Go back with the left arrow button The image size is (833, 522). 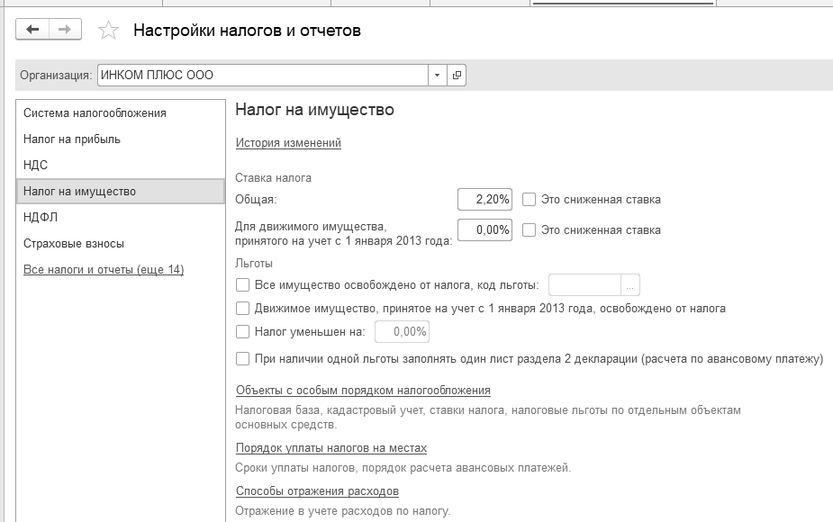click(32, 29)
